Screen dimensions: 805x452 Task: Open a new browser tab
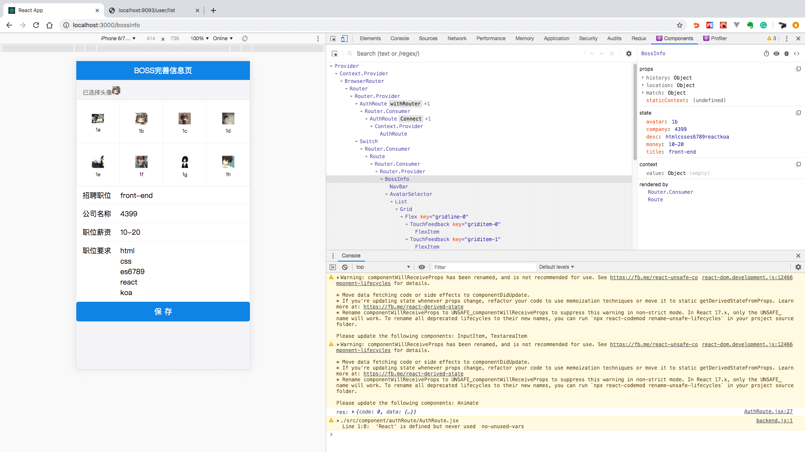click(213, 10)
